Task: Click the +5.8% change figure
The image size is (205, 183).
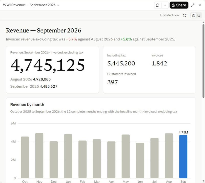Action: coord(126,39)
